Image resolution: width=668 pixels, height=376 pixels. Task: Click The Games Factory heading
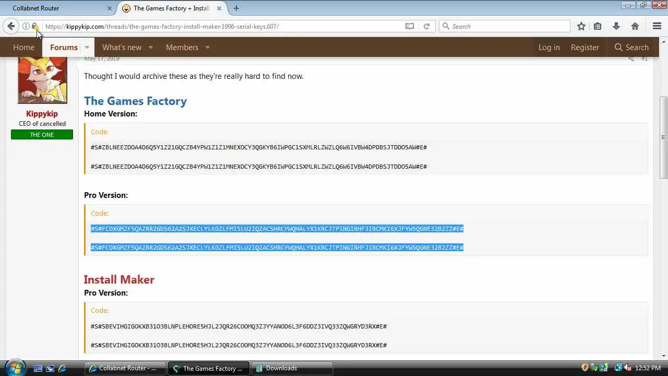click(x=135, y=101)
